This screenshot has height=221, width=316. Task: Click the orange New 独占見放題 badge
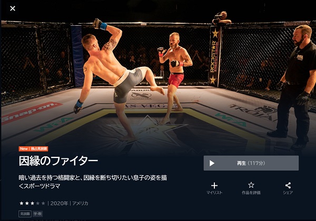[34, 149]
